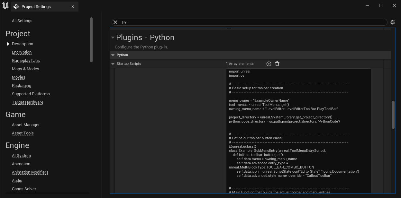Click the '1 Array elements' text

click(x=240, y=64)
